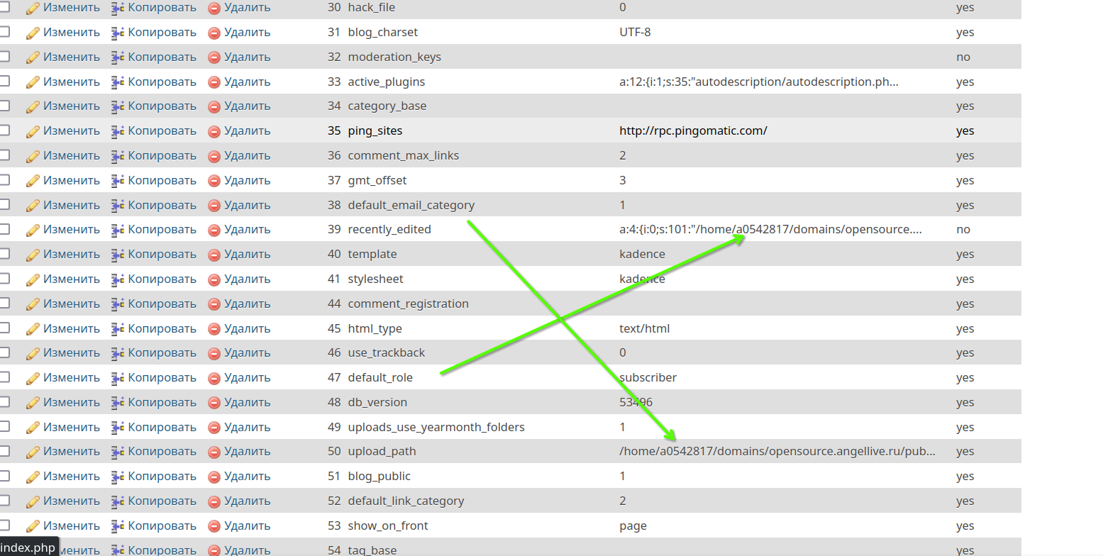
Task: Click the recently_edited serialized value cell
Action: tap(770, 230)
